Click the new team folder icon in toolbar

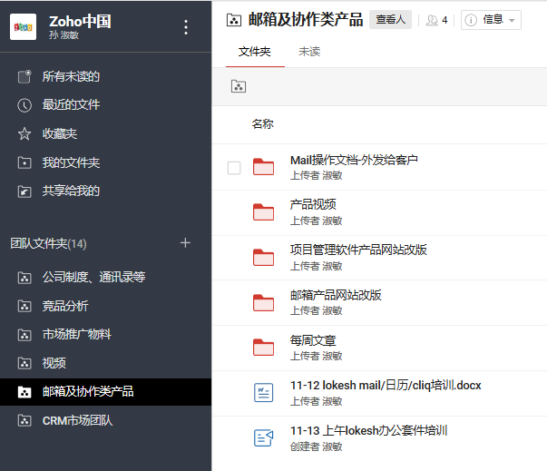click(x=238, y=87)
